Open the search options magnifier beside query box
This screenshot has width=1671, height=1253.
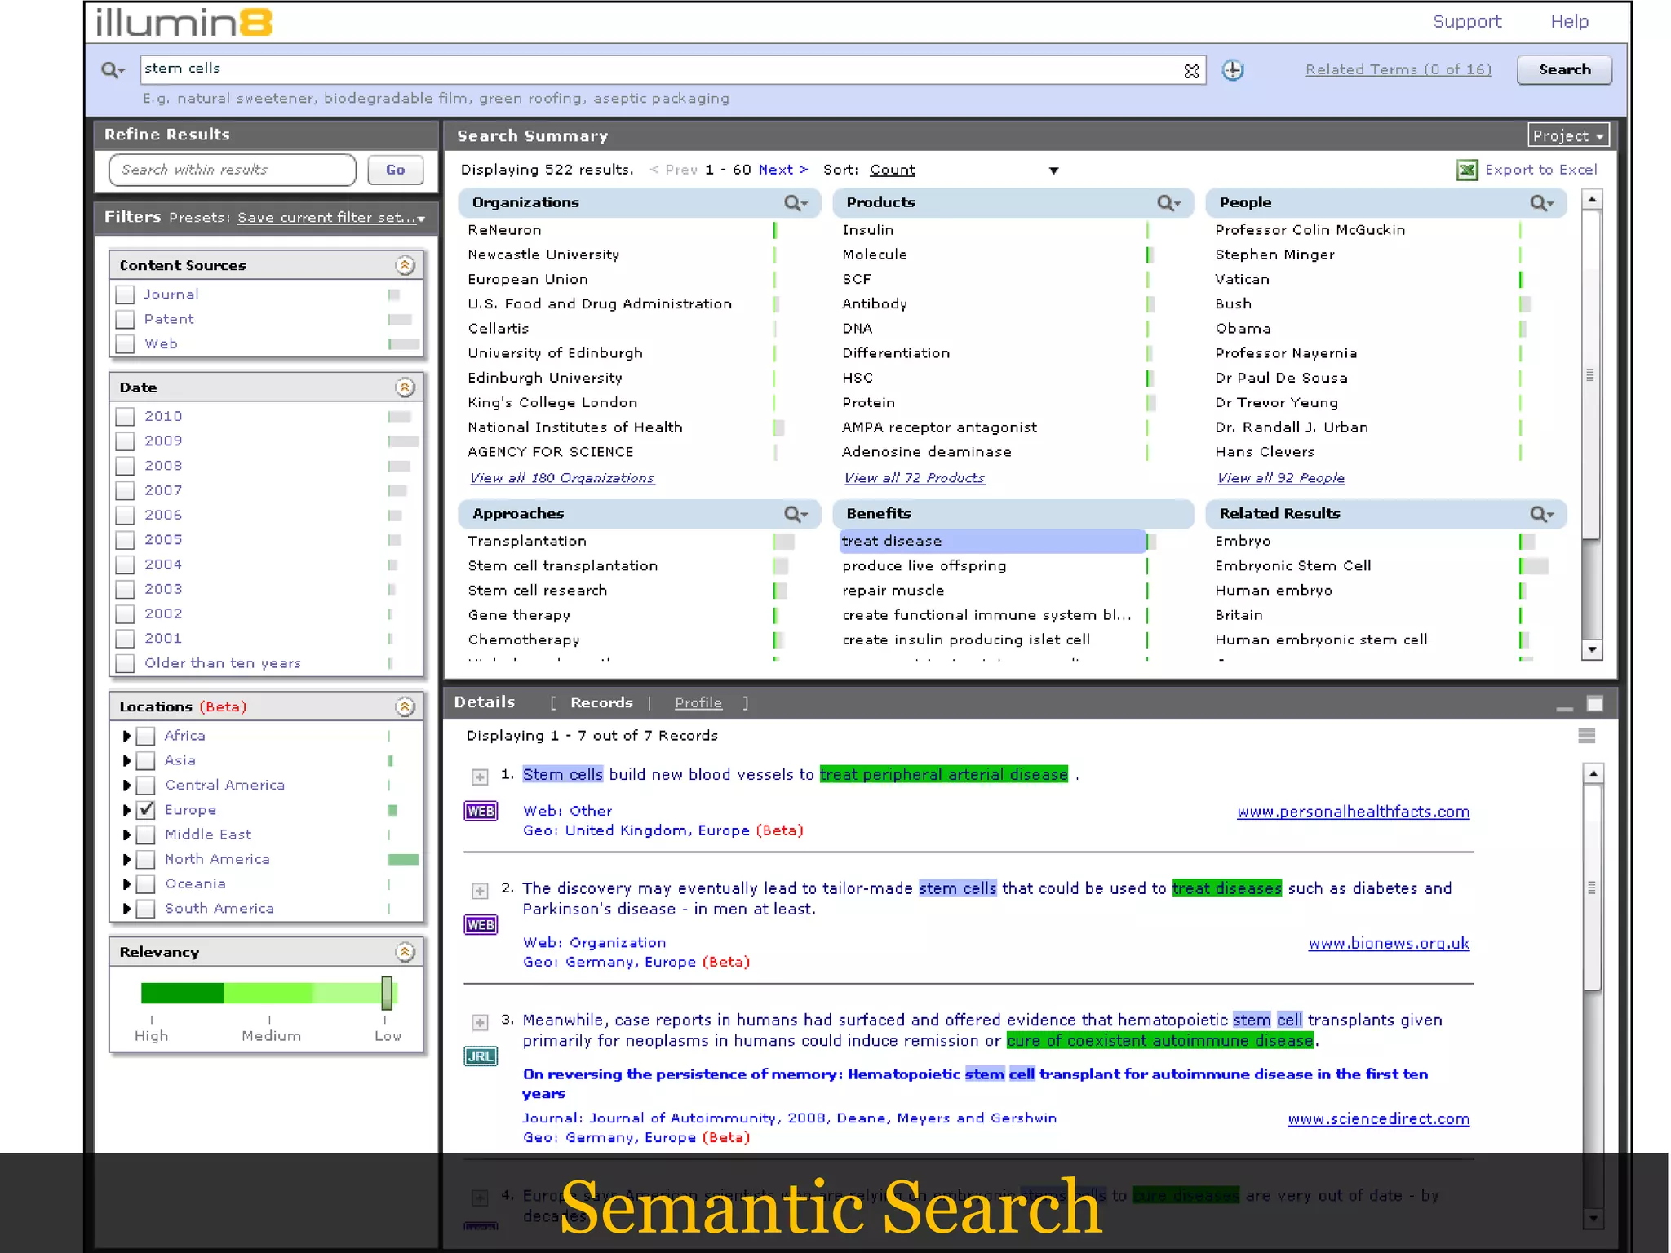coord(113,70)
